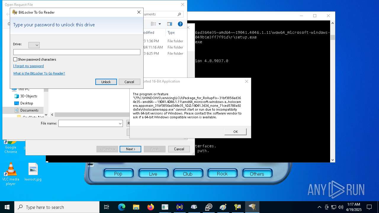
Task: Open the Drive dropdown in BitLocker
Action: [34, 45]
